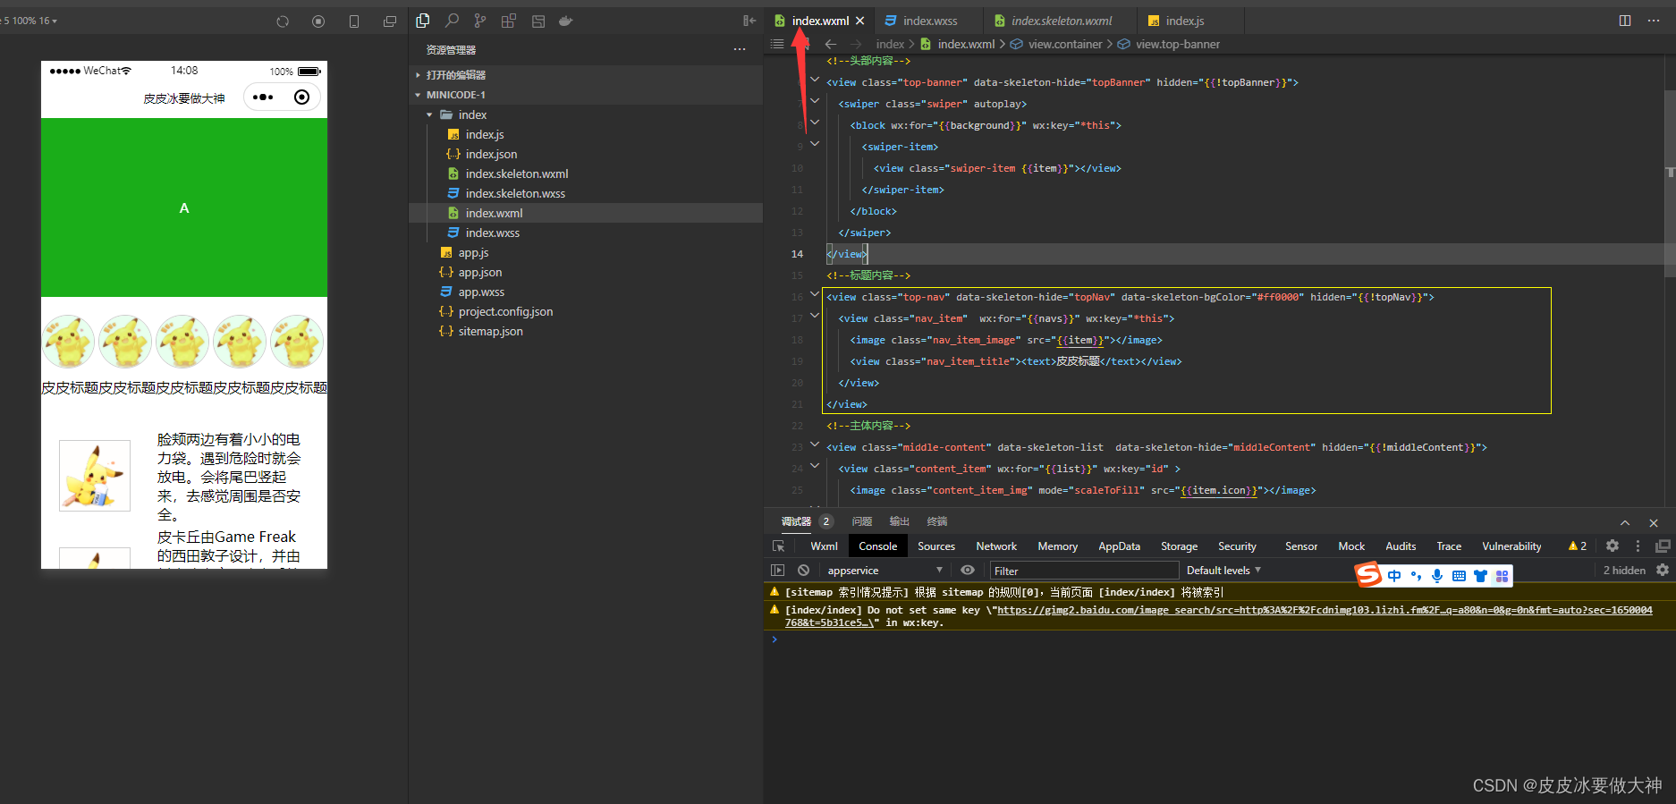Open the AppData devtools tab

pyautogui.click(x=1119, y=546)
